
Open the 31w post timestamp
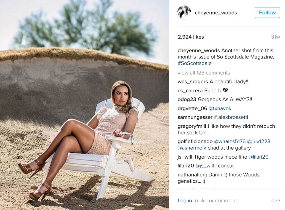click(x=275, y=37)
